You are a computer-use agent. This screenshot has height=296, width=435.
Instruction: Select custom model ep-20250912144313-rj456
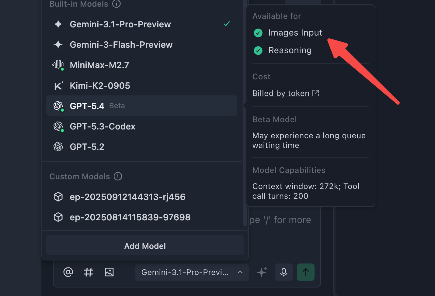click(141, 197)
